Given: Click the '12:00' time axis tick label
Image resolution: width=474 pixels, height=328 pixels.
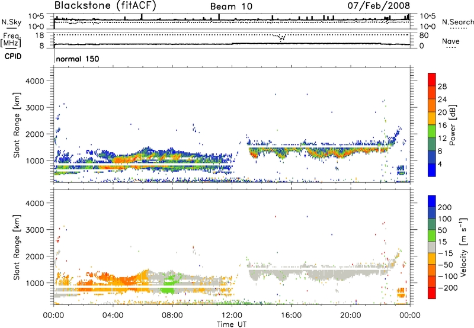Looking at the screenshot, I should coord(232,316).
